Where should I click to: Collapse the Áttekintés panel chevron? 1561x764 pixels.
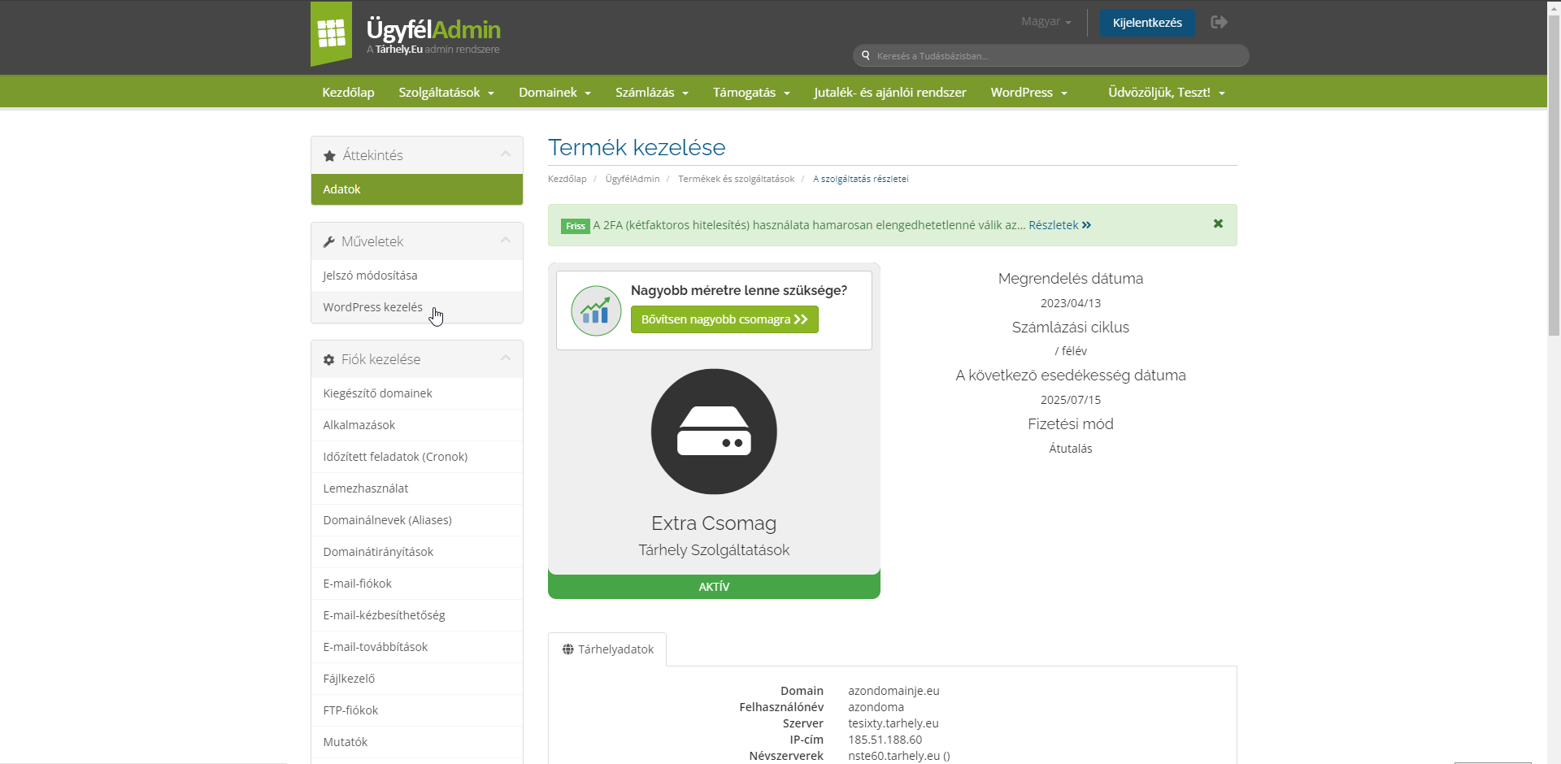point(506,154)
